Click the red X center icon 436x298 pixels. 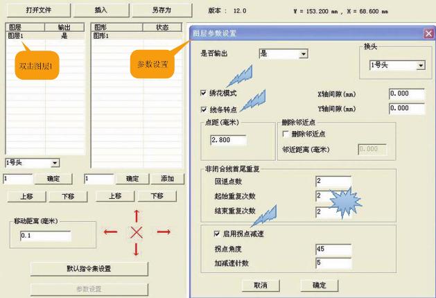(137, 232)
